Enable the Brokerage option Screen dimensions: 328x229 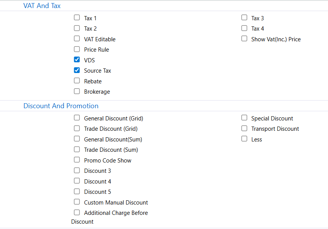(x=77, y=91)
